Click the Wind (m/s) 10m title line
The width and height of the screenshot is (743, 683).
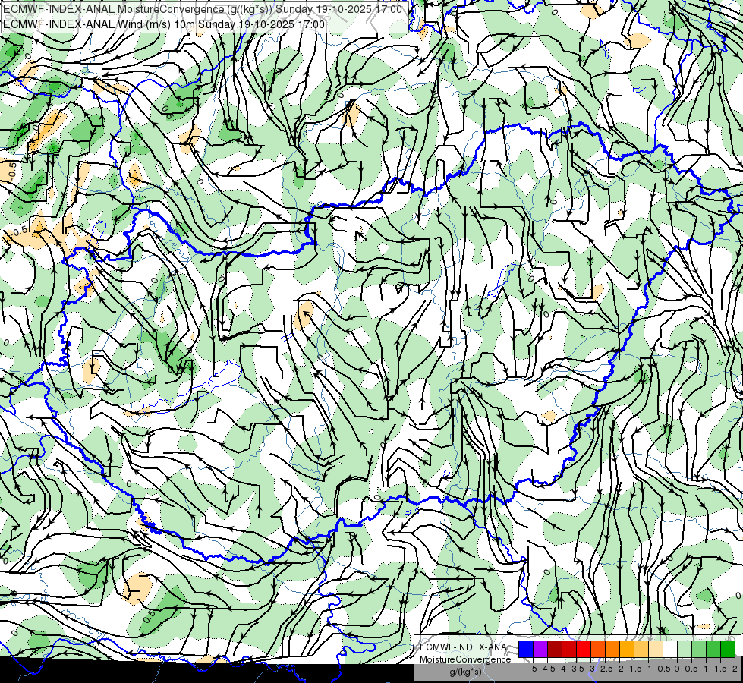(x=164, y=24)
